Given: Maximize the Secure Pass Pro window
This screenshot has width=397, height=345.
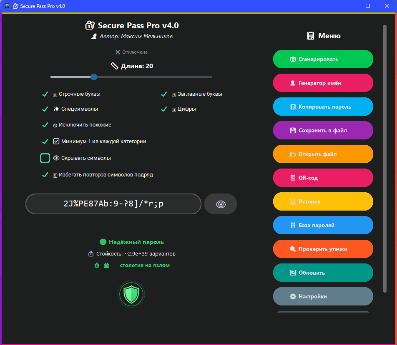Looking at the screenshot, I should 368,6.
